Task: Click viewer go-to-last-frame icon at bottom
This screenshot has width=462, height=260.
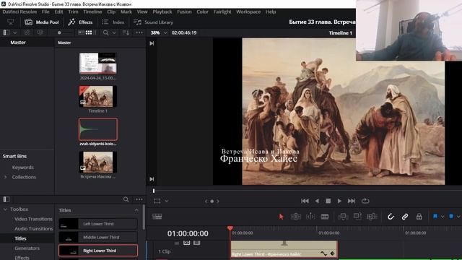Action: (x=152, y=179)
